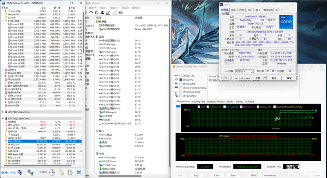Viewport: 327px width, 178px height.
Task: Toggle CPU Core #1 graph checkbox
Action: pos(208,107)
